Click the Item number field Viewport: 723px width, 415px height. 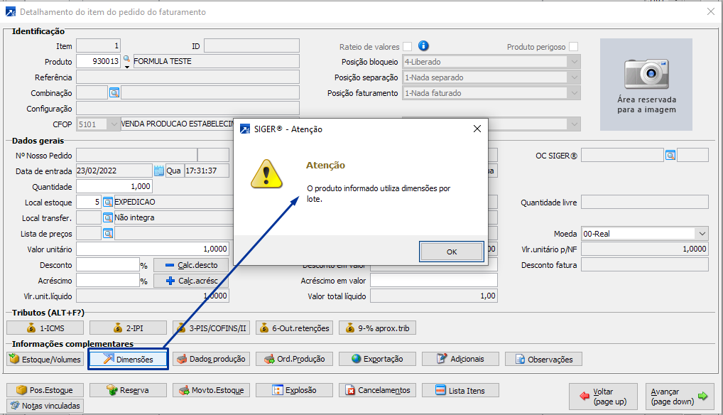click(x=98, y=45)
